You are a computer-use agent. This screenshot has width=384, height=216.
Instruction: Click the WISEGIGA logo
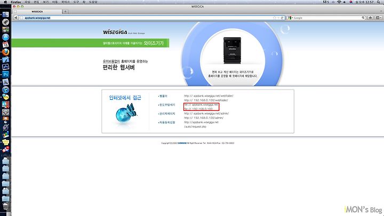click(115, 32)
